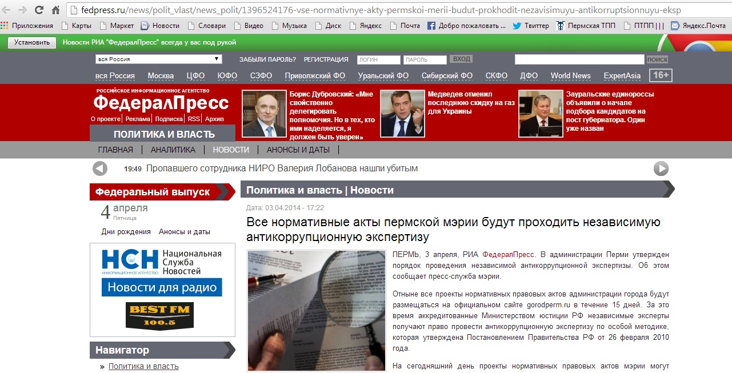Click the ФедералПресс logo
Viewport: 732px width, 373px height.
click(161, 102)
